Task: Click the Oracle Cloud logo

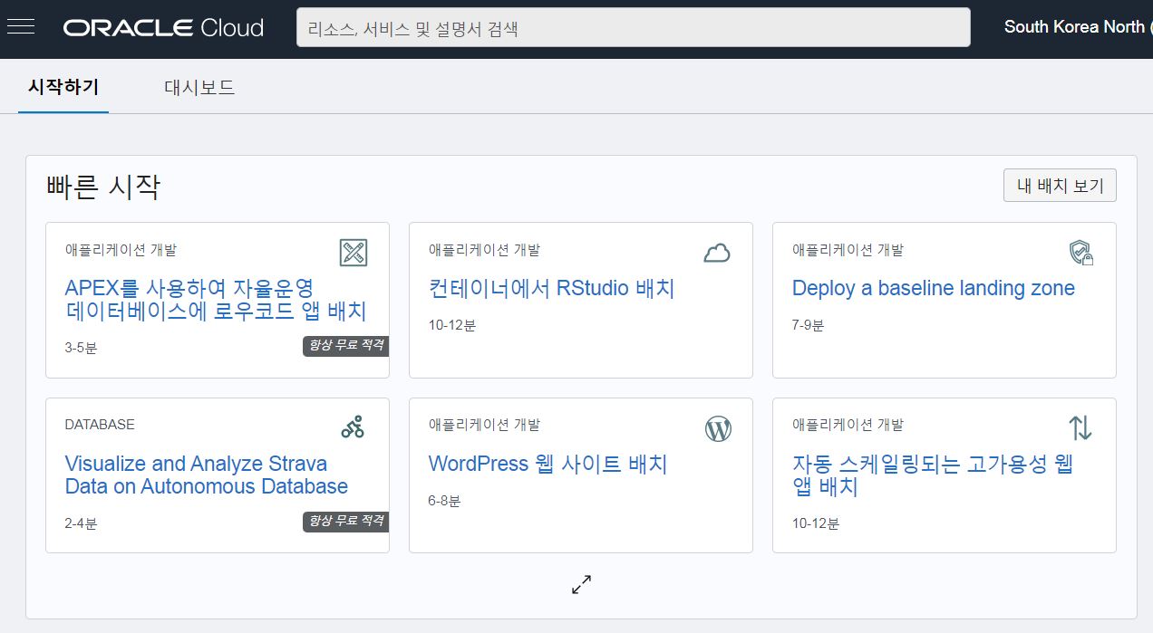Action: [163, 27]
